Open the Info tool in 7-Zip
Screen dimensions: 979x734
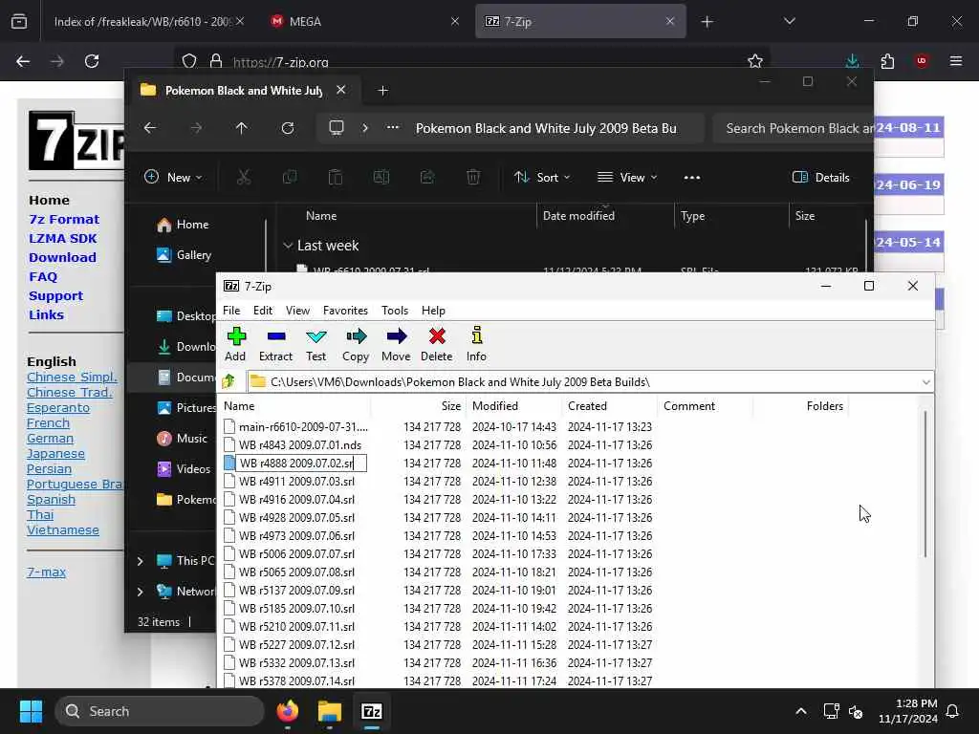pyautogui.click(x=476, y=344)
